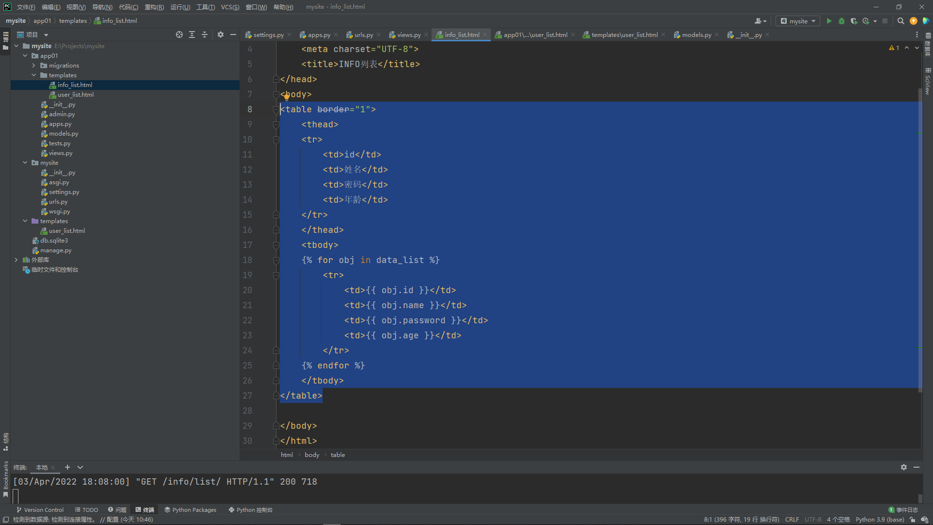Collapse the app01 templates folder
The height and width of the screenshot is (525, 933).
pos(34,75)
